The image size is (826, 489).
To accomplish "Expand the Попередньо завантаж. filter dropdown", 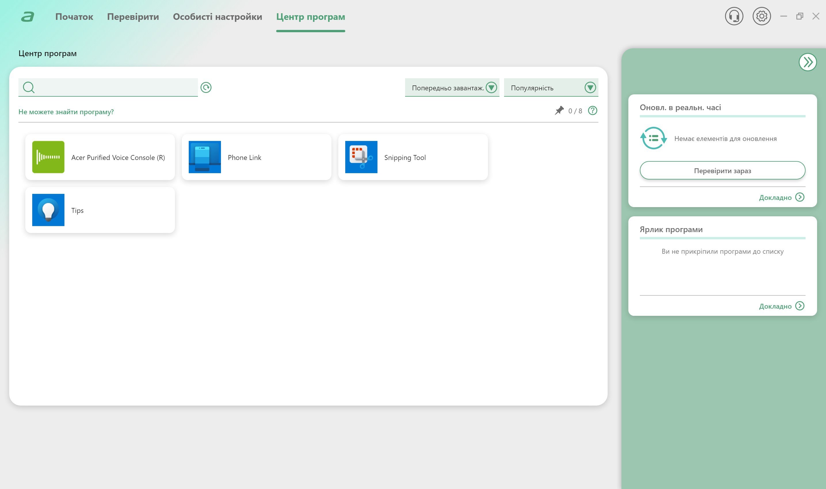I will tap(492, 87).
